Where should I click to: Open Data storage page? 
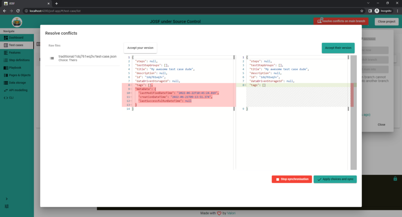tap(17, 82)
